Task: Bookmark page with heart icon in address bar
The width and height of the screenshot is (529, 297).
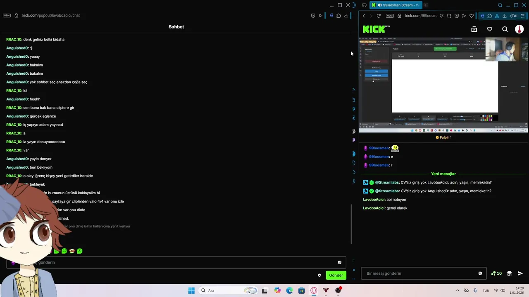Action: click(x=472, y=16)
